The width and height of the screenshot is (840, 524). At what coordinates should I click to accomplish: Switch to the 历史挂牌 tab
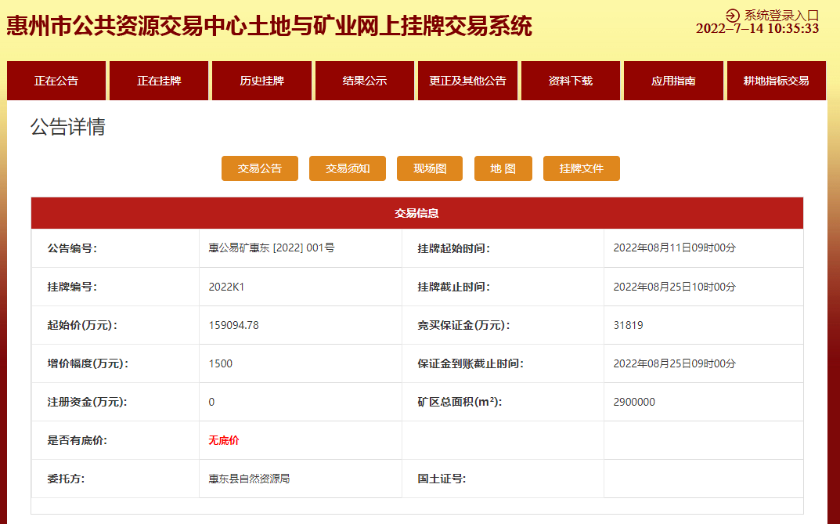(261, 80)
